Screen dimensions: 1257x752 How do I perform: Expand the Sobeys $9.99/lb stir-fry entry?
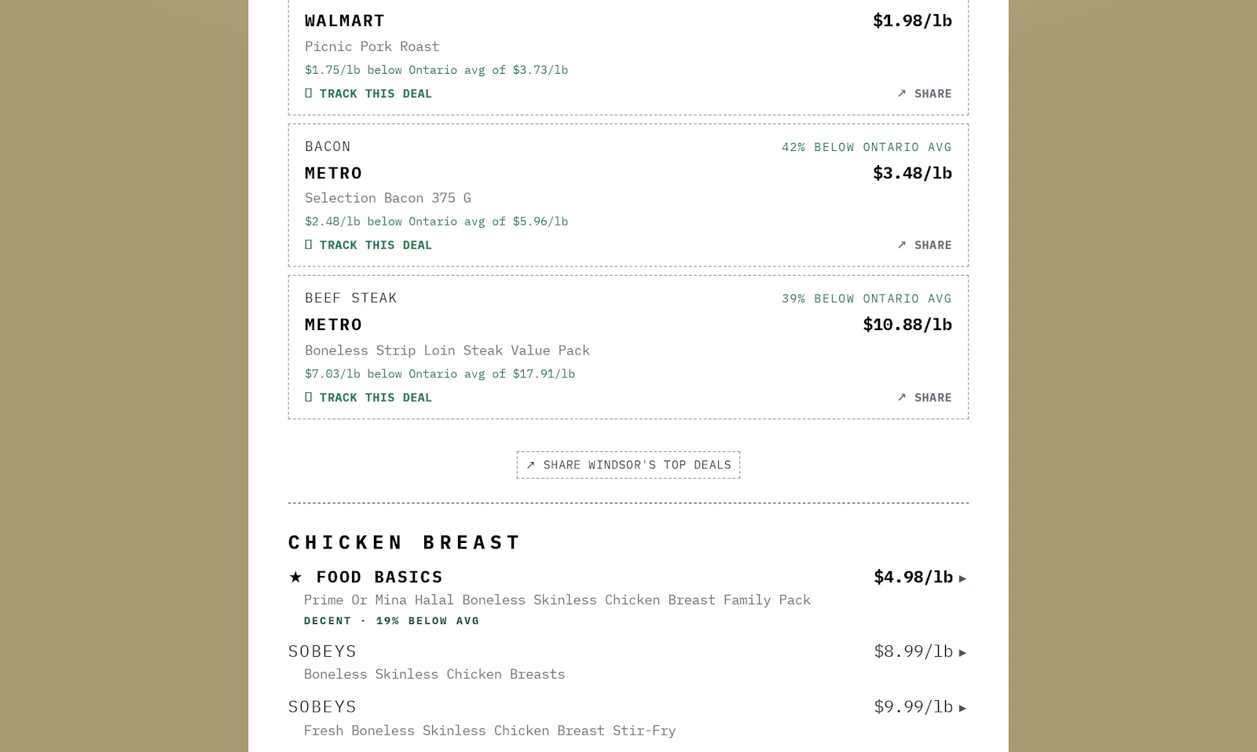point(962,708)
